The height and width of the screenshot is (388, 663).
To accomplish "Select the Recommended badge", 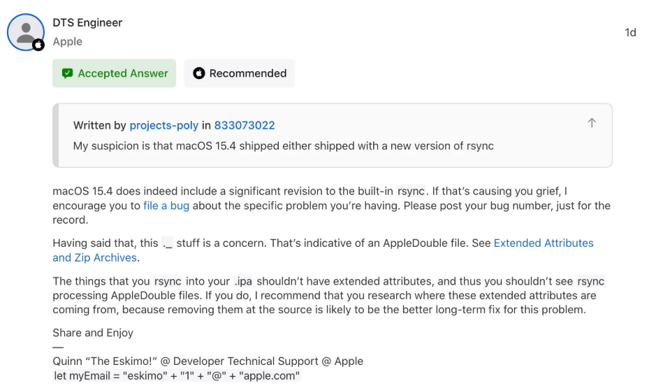I will (x=240, y=73).
